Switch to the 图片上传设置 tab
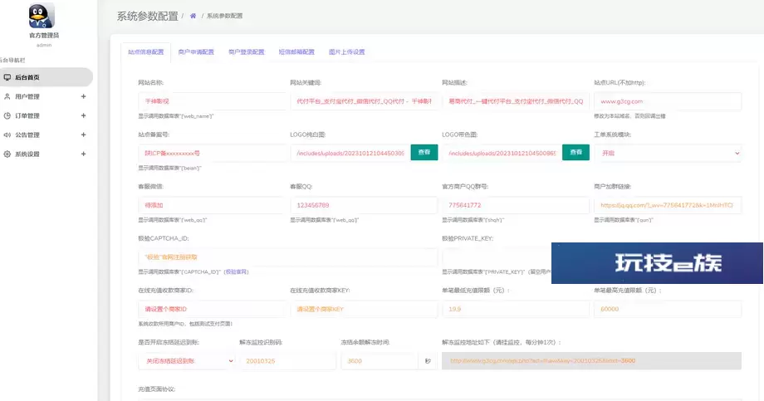Image resolution: width=764 pixels, height=401 pixels. point(346,52)
